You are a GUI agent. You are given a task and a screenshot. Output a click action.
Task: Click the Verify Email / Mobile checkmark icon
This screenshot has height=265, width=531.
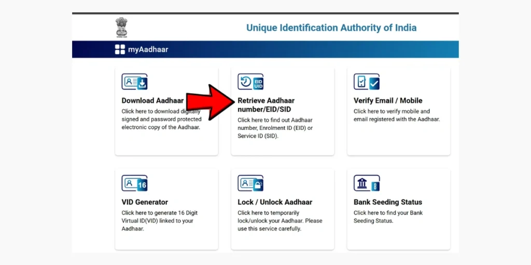click(367, 81)
